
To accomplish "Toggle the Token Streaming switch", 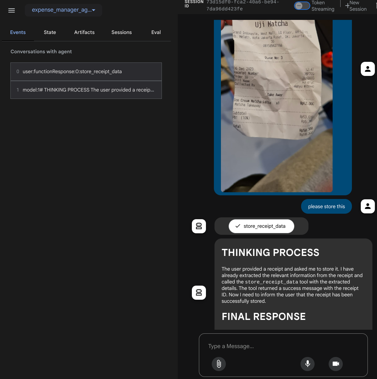I will click(302, 6).
